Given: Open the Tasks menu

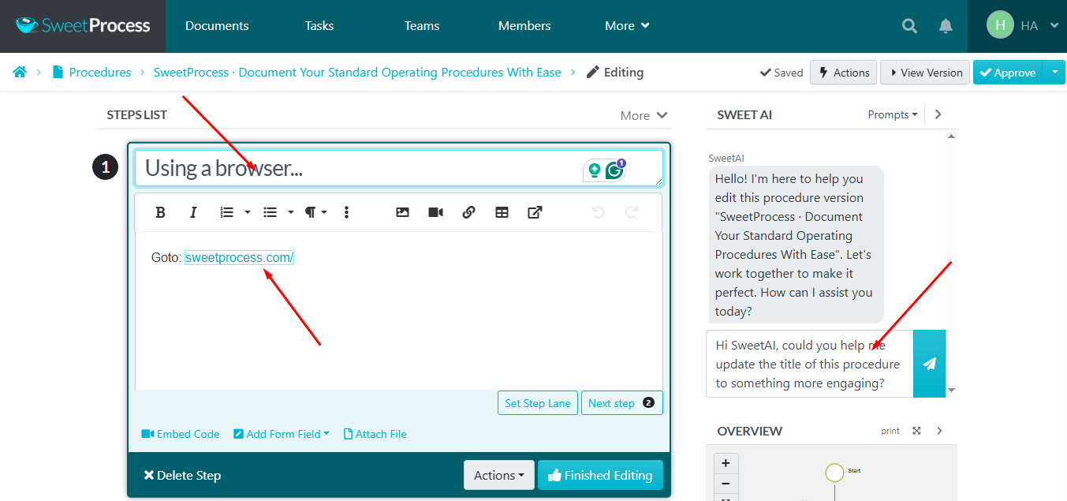Looking at the screenshot, I should [x=319, y=26].
